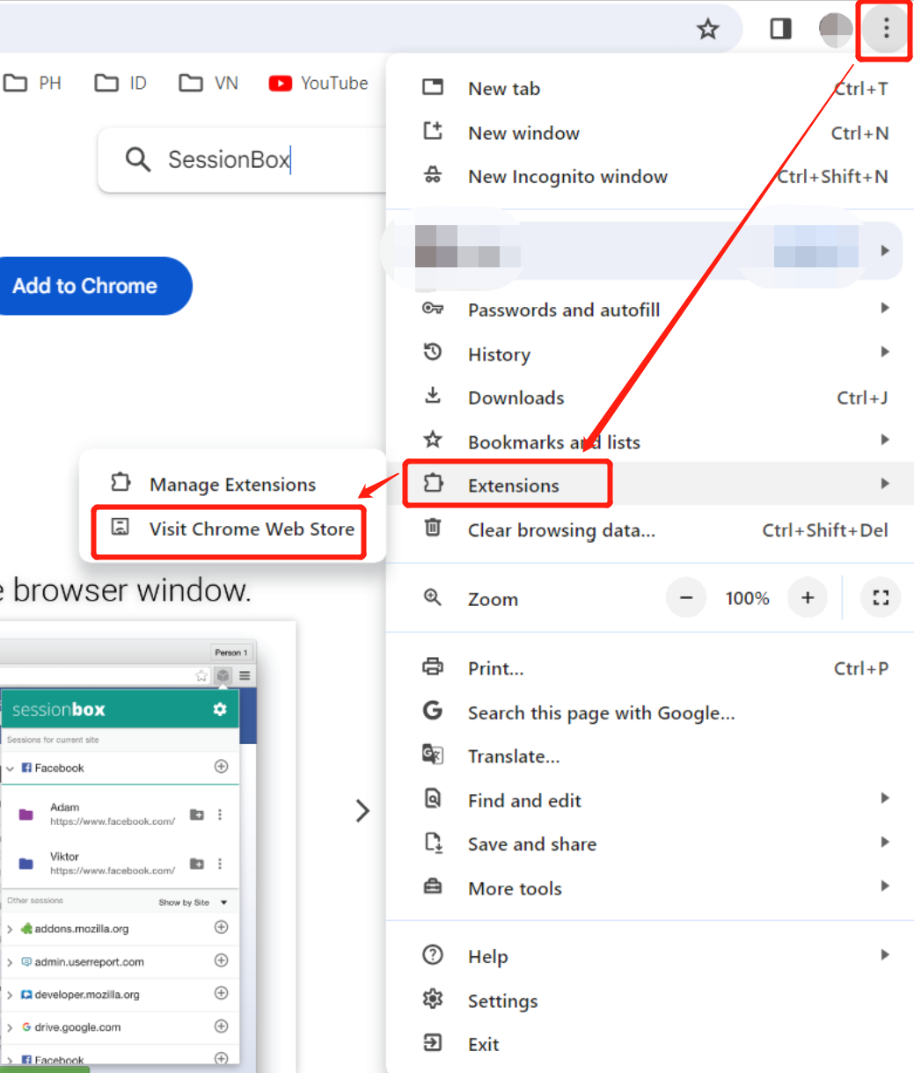Viewport: 914px width, 1073px height.
Task: Open the Chrome three-dot menu button
Action: pos(886,29)
